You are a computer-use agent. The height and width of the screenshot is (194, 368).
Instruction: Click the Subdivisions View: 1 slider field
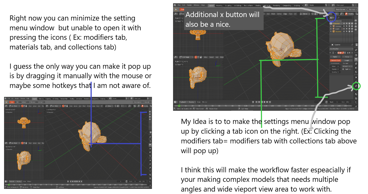[x=335, y=66]
